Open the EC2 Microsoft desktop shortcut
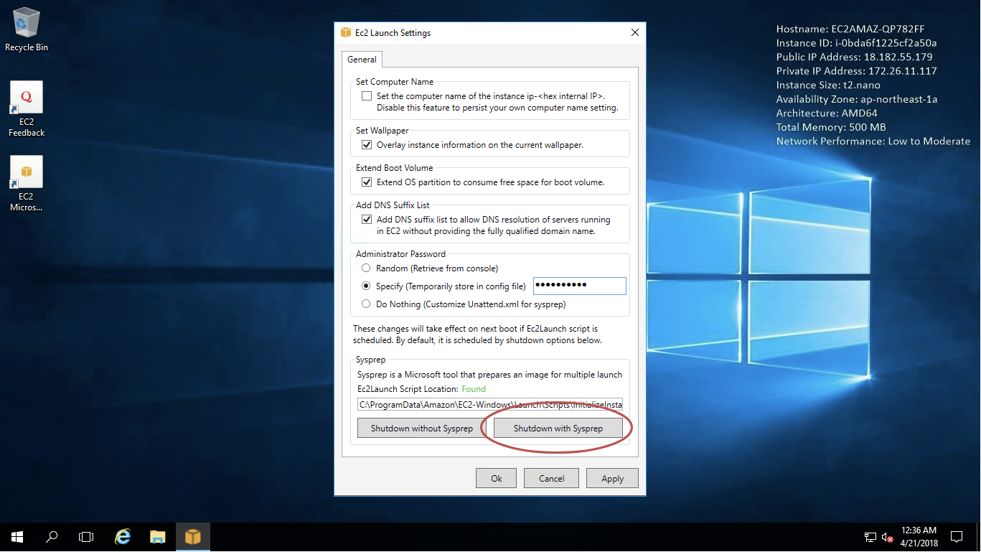The height and width of the screenshot is (552, 981). tap(27, 184)
